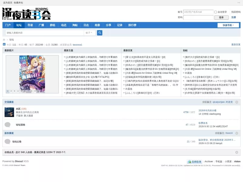Open thread [鎌池和馬]暗部共生少女 1
This screenshot has width=243, height=182.
tap(87, 77)
